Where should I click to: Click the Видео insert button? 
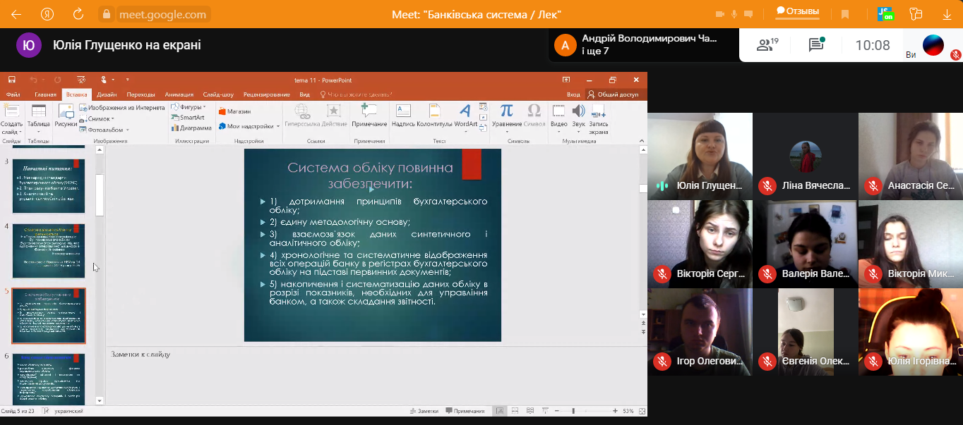click(x=558, y=117)
